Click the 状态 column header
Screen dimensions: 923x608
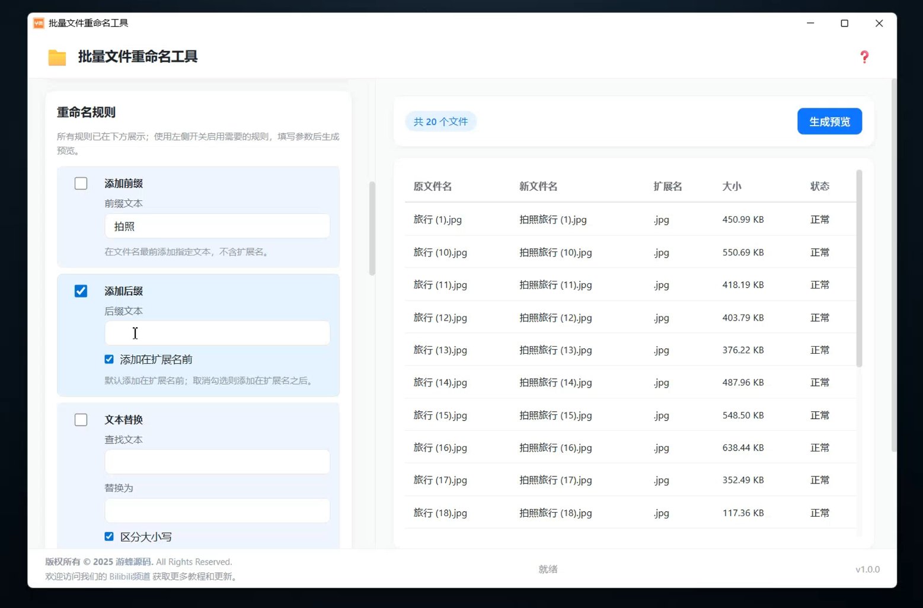click(820, 186)
